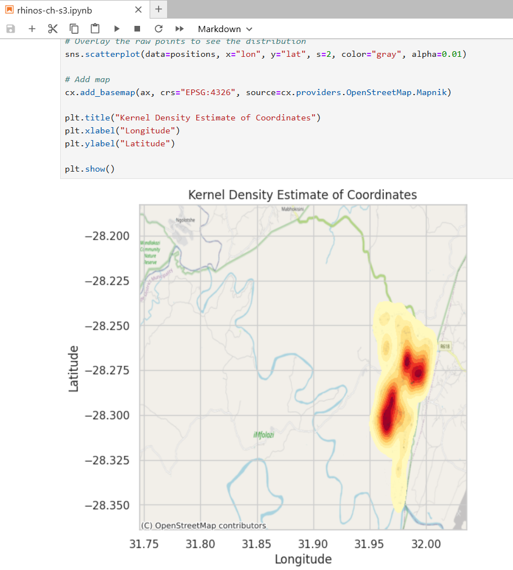Screen dimensions: 513x570
Task: Insert a new cell with the plus icon
Action: click(31, 29)
